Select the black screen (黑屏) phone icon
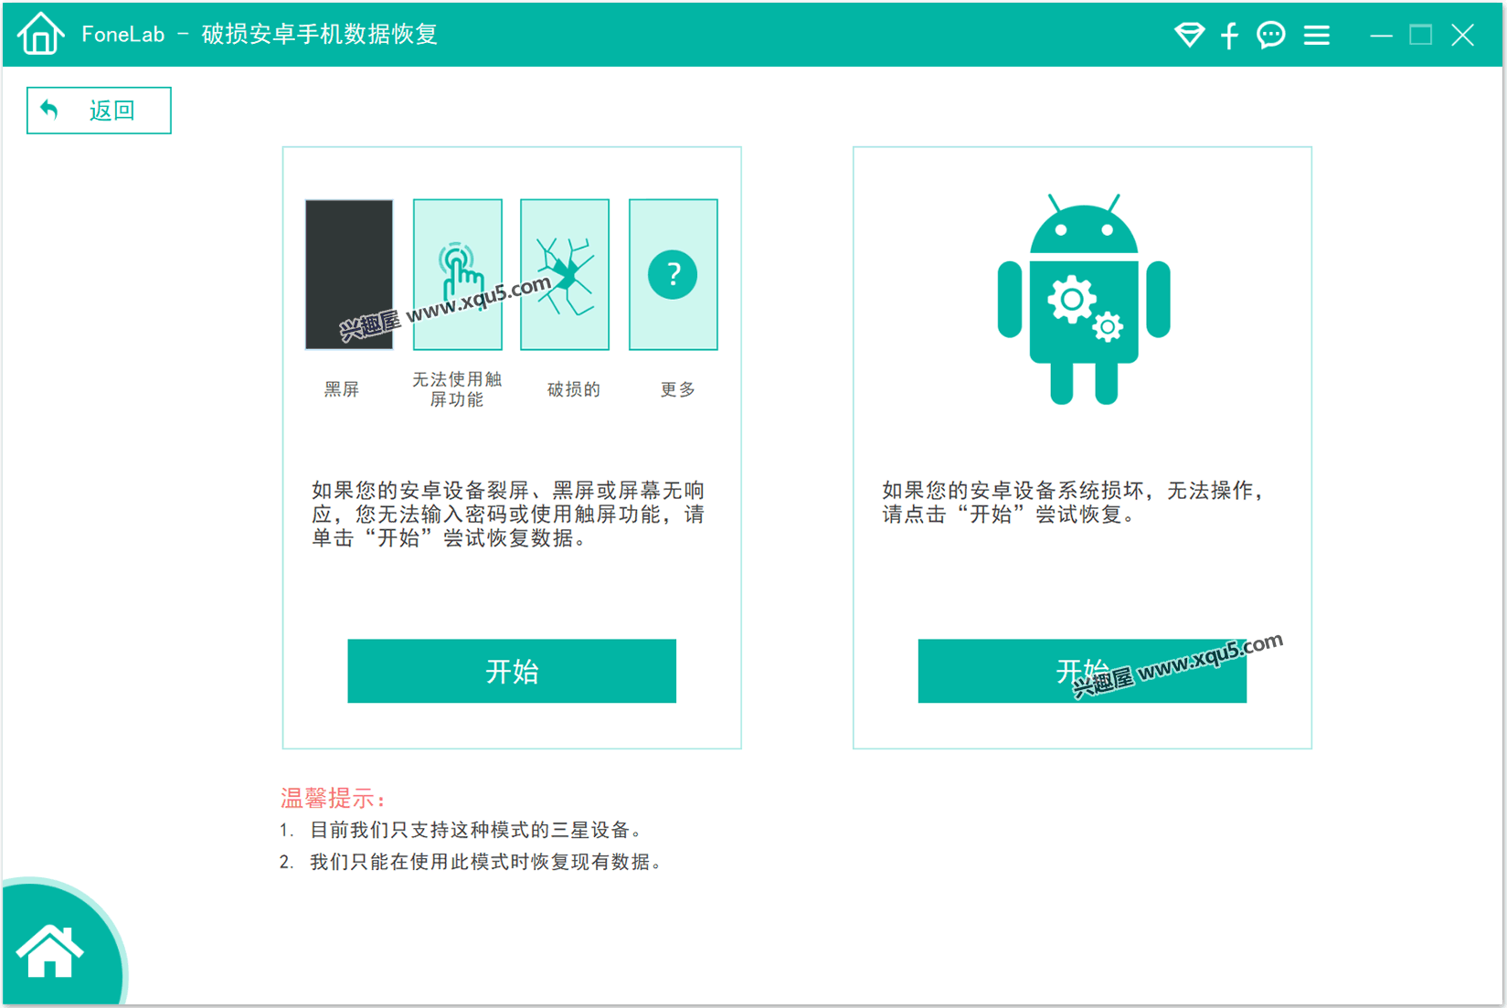The width and height of the screenshot is (1507, 1008). [349, 274]
